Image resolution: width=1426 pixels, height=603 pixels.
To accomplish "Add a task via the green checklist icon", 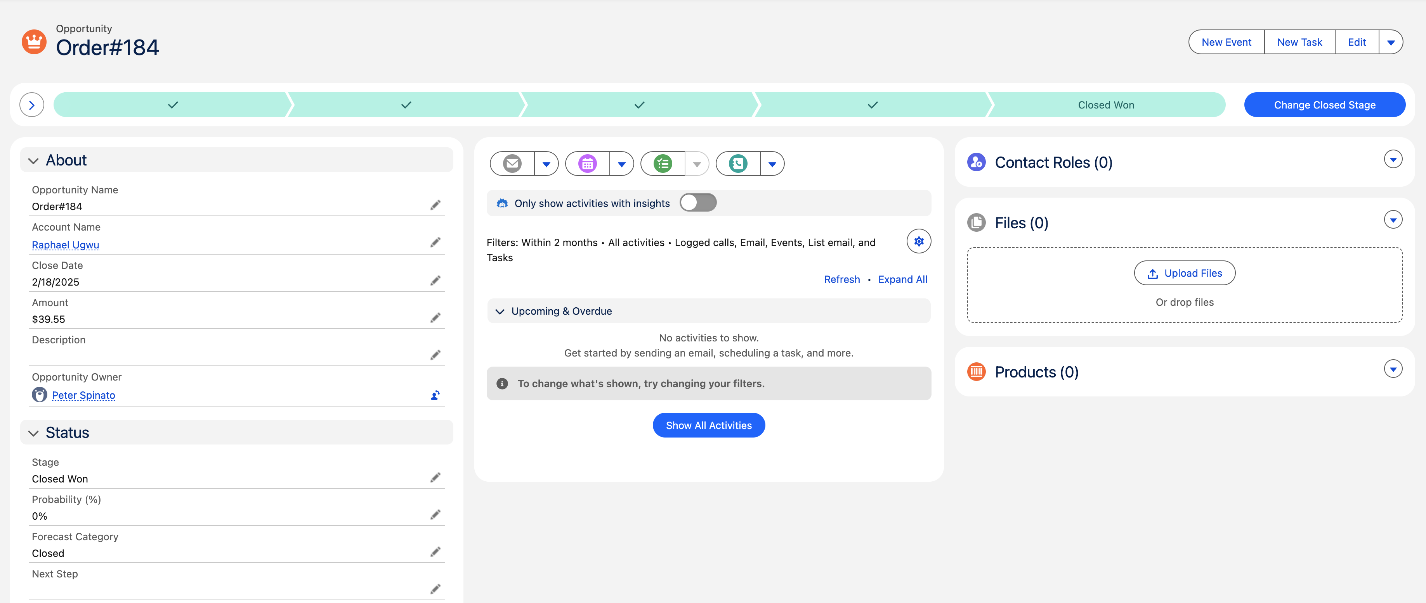I will tap(663, 164).
